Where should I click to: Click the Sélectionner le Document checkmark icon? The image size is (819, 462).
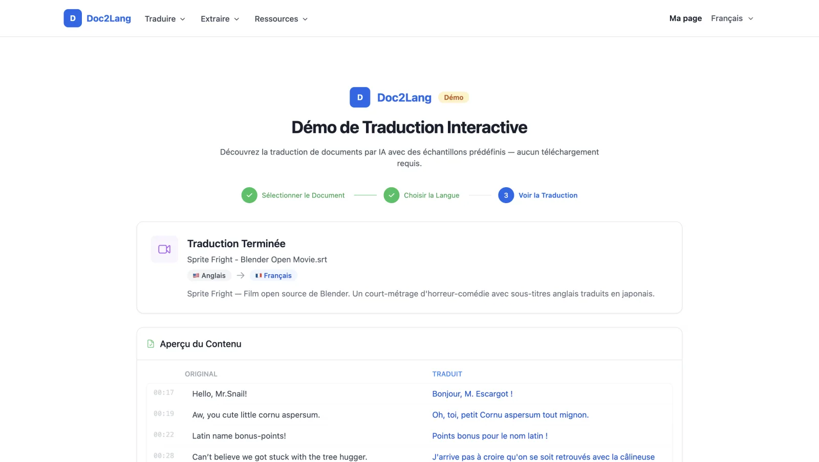pyautogui.click(x=249, y=195)
